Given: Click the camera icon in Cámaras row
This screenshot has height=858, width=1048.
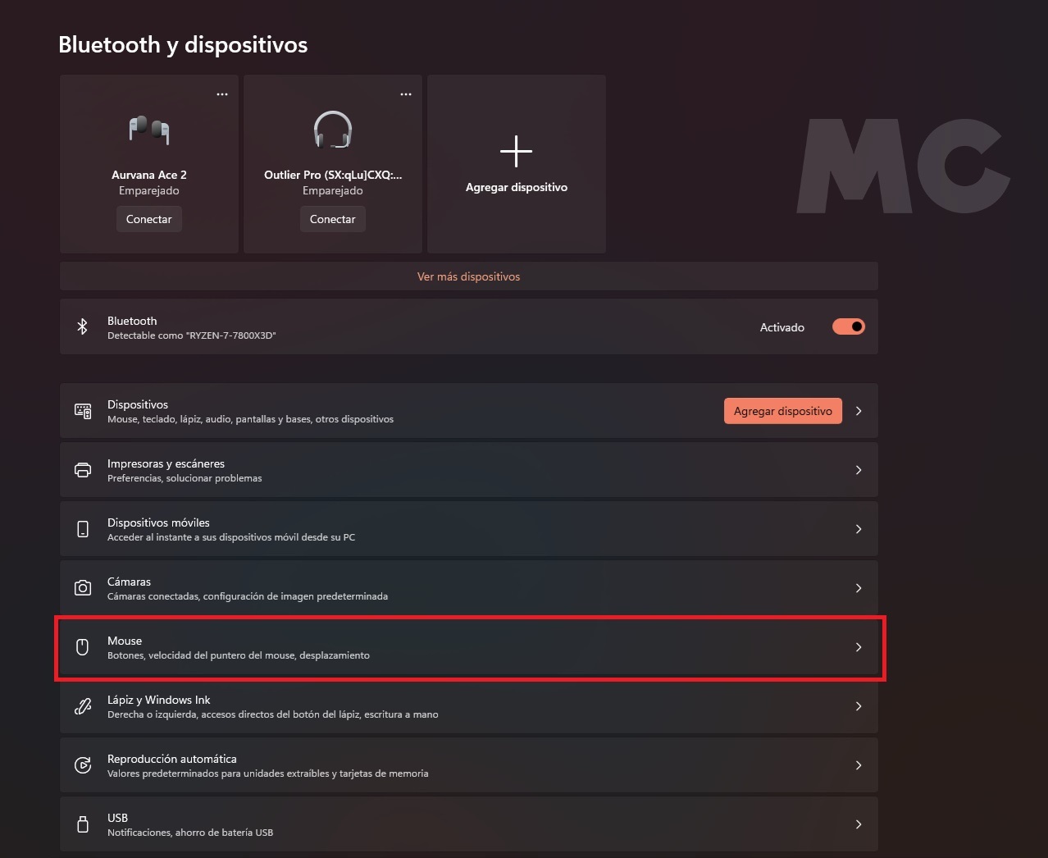Looking at the screenshot, I should (x=83, y=588).
